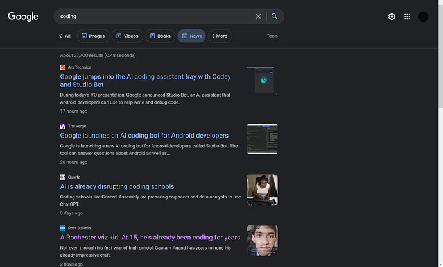Click the About 27,700 results text
The image size is (443, 267).
[98, 56]
